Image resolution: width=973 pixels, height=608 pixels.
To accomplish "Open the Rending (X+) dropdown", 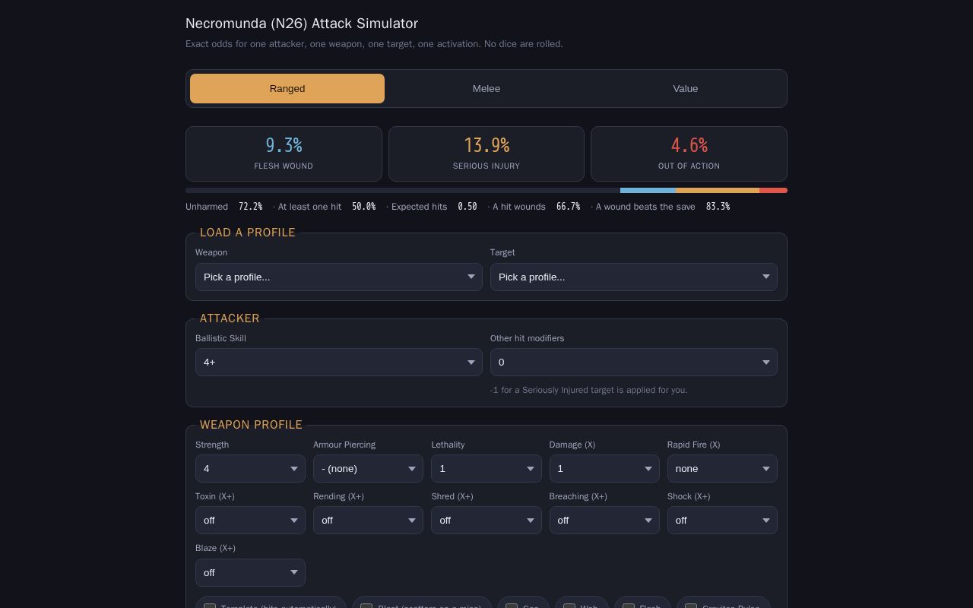I will tap(368, 520).
